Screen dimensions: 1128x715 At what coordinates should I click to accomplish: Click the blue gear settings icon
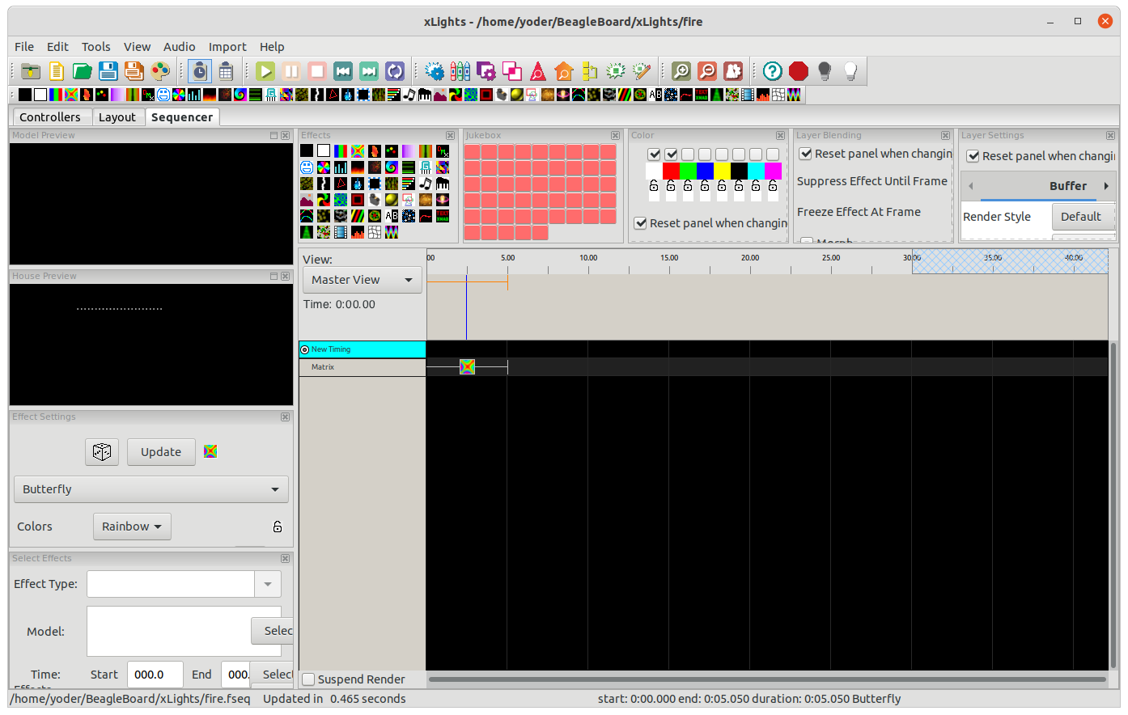pyautogui.click(x=435, y=71)
